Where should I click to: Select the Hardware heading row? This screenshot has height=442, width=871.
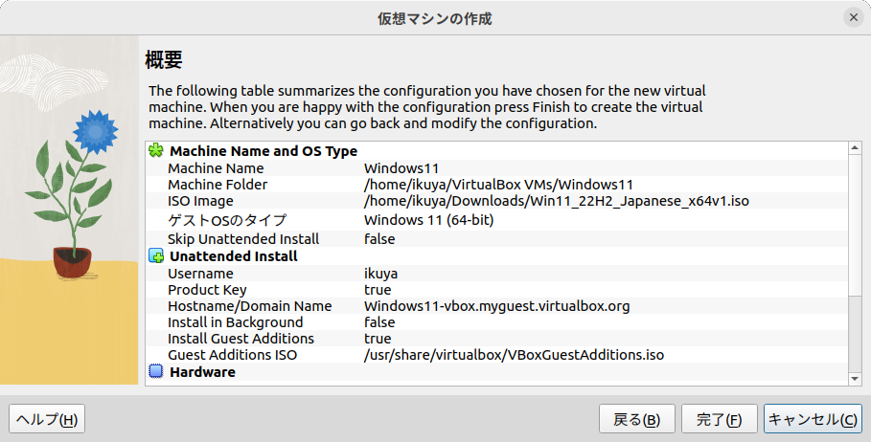[x=497, y=371]
